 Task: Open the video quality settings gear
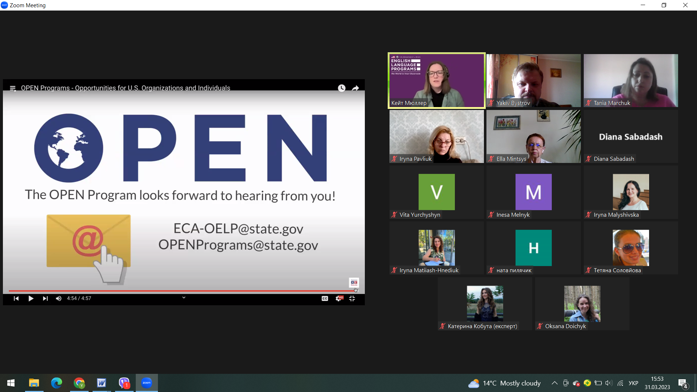coord(339,298)
